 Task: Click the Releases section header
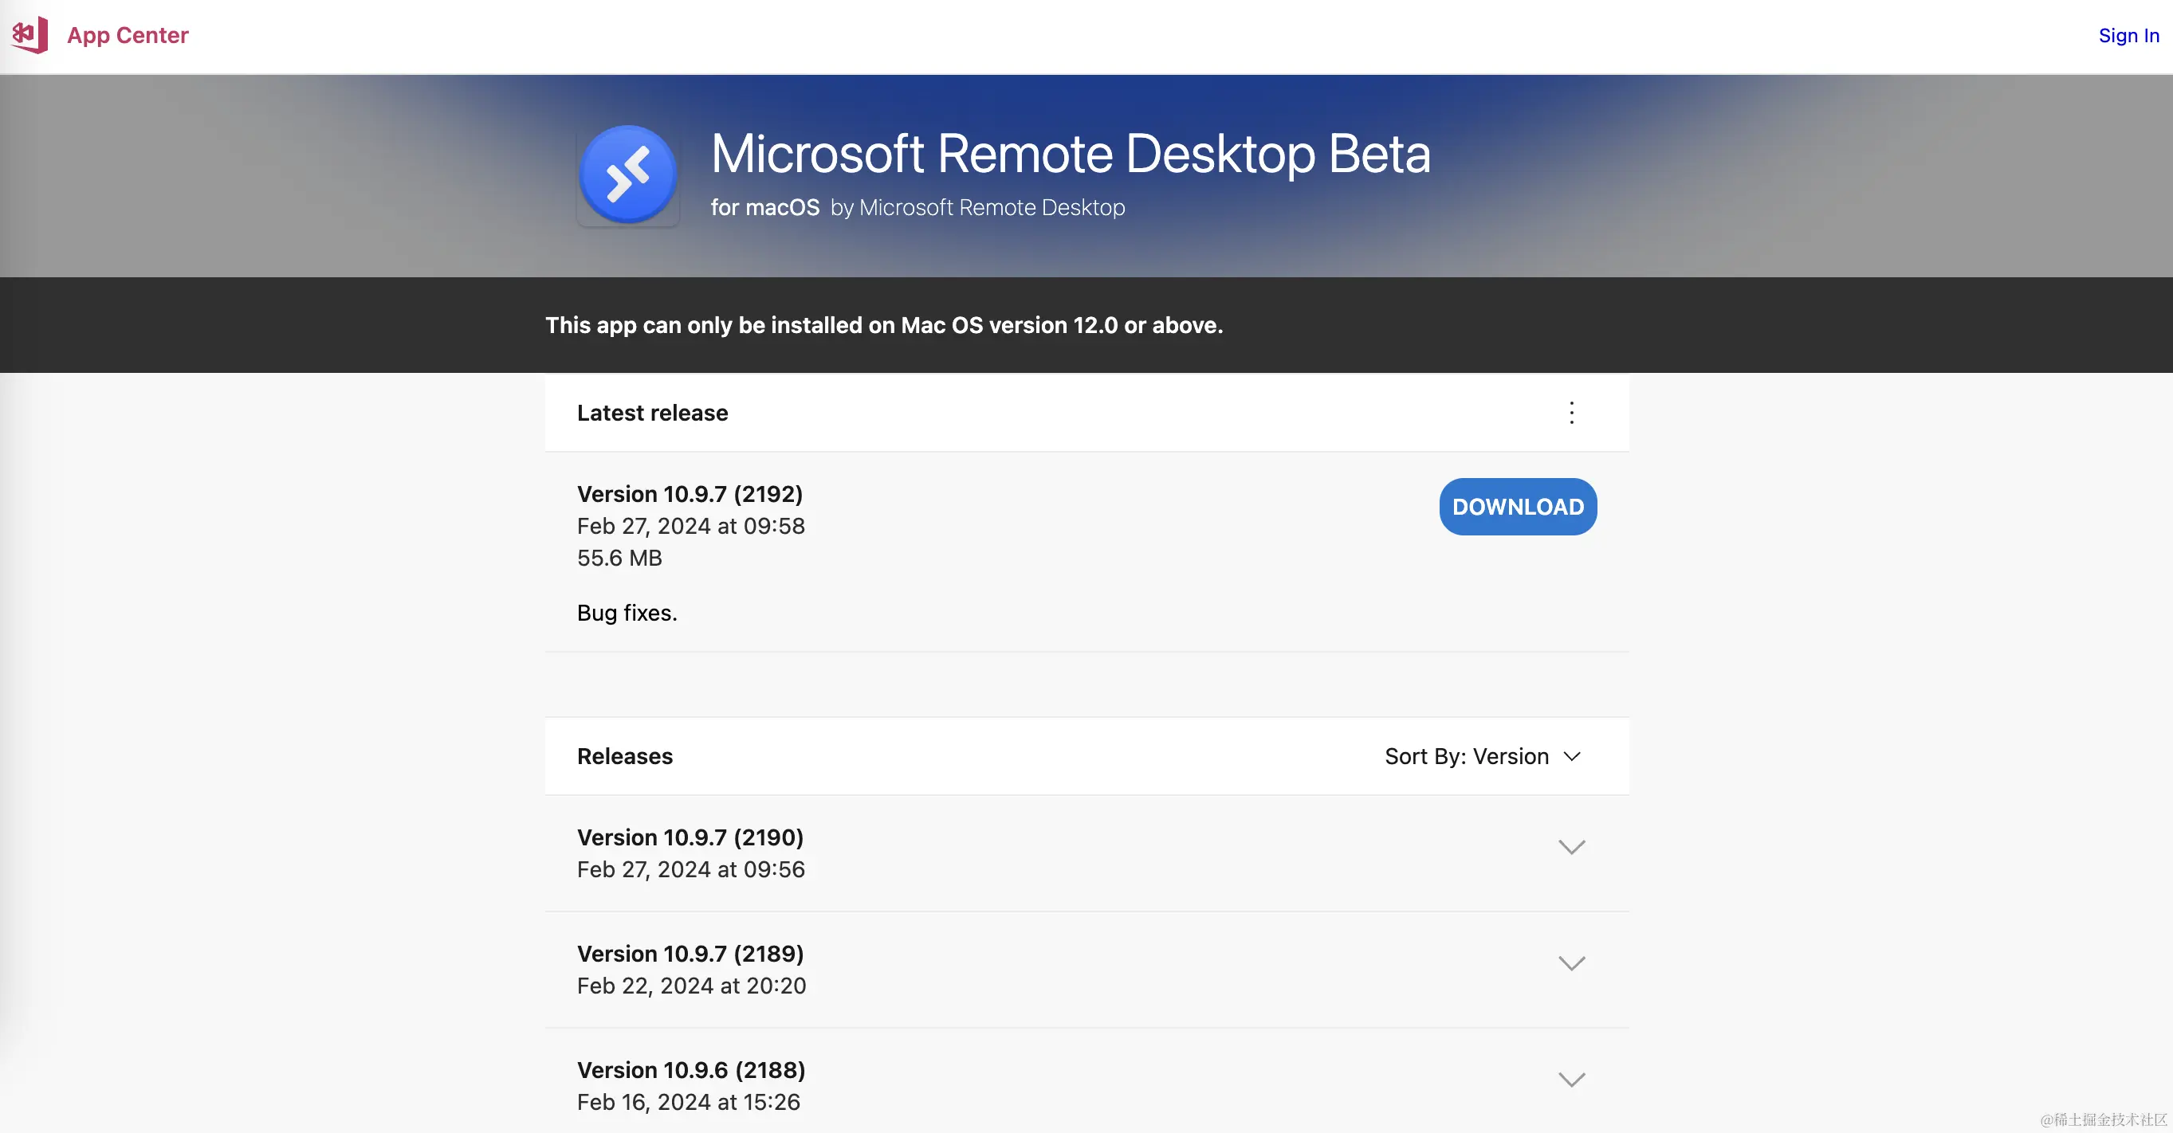pos(624,756)
